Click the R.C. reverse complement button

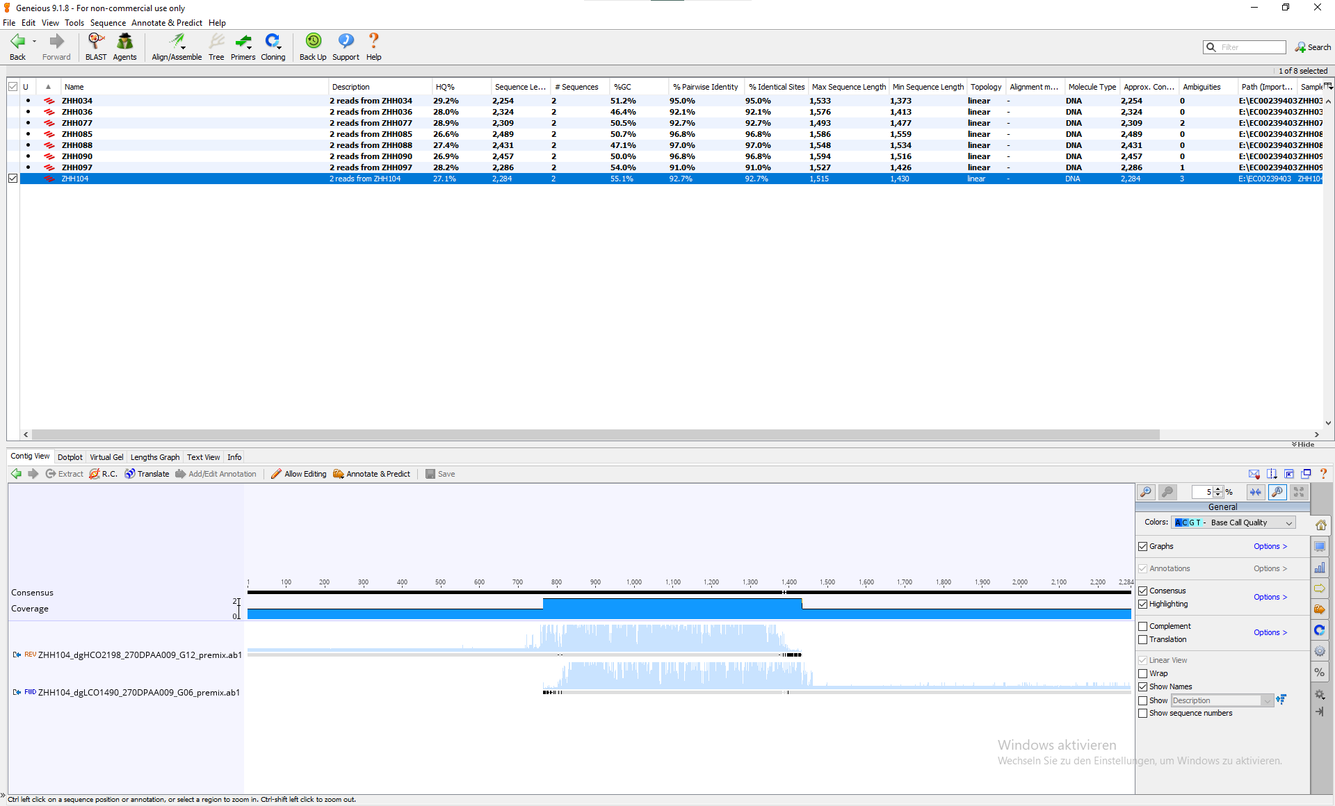[x=103, y=474]
